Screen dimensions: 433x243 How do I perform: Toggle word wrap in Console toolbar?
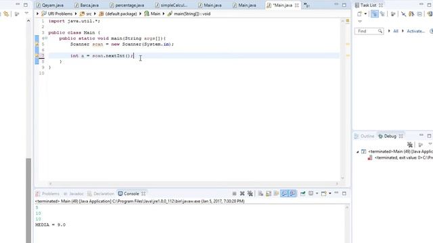[x=276, y=194]
